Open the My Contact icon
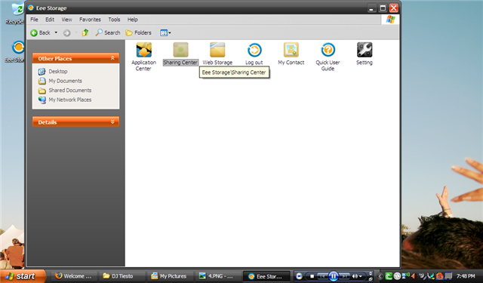483x283 pixels. tap(291, 50)
